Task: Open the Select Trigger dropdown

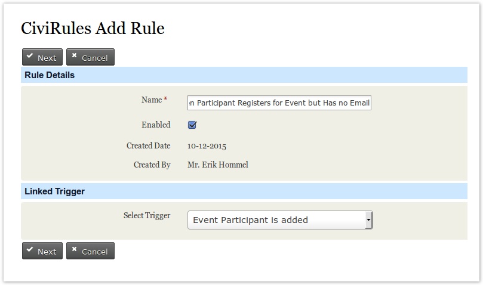Action: click(x=278, y=220)
